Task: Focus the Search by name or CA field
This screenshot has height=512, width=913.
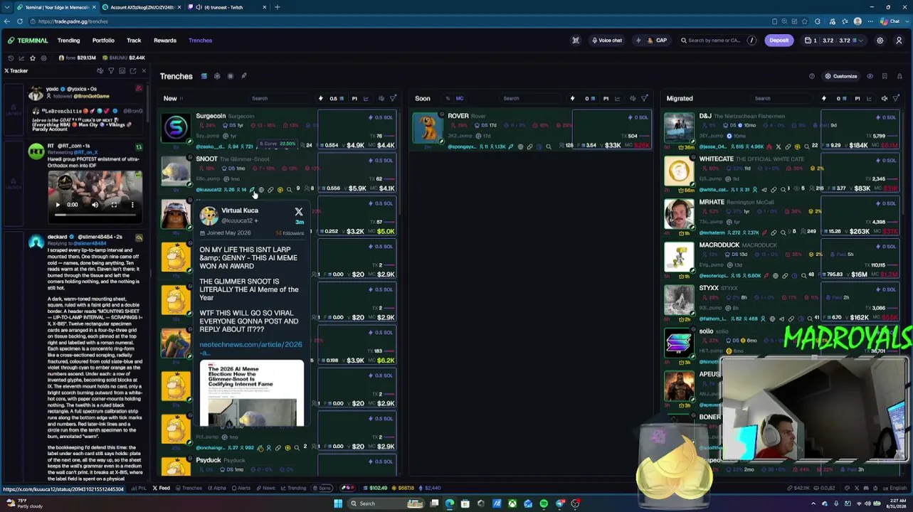Action: click(x=717, y=41)
